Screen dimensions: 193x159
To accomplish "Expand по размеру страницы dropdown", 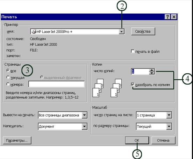I will point(169,126).
